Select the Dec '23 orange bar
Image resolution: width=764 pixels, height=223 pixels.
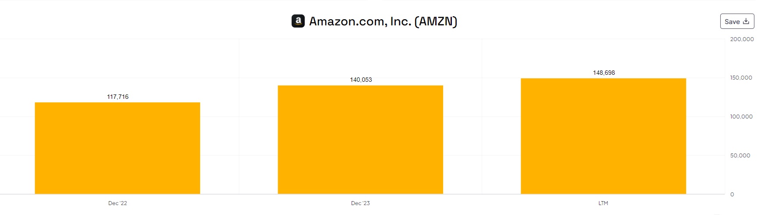360,139
